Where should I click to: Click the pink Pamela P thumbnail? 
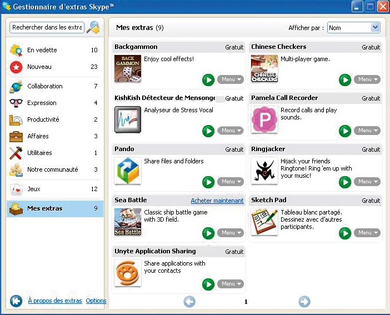(x=264, y=119)
